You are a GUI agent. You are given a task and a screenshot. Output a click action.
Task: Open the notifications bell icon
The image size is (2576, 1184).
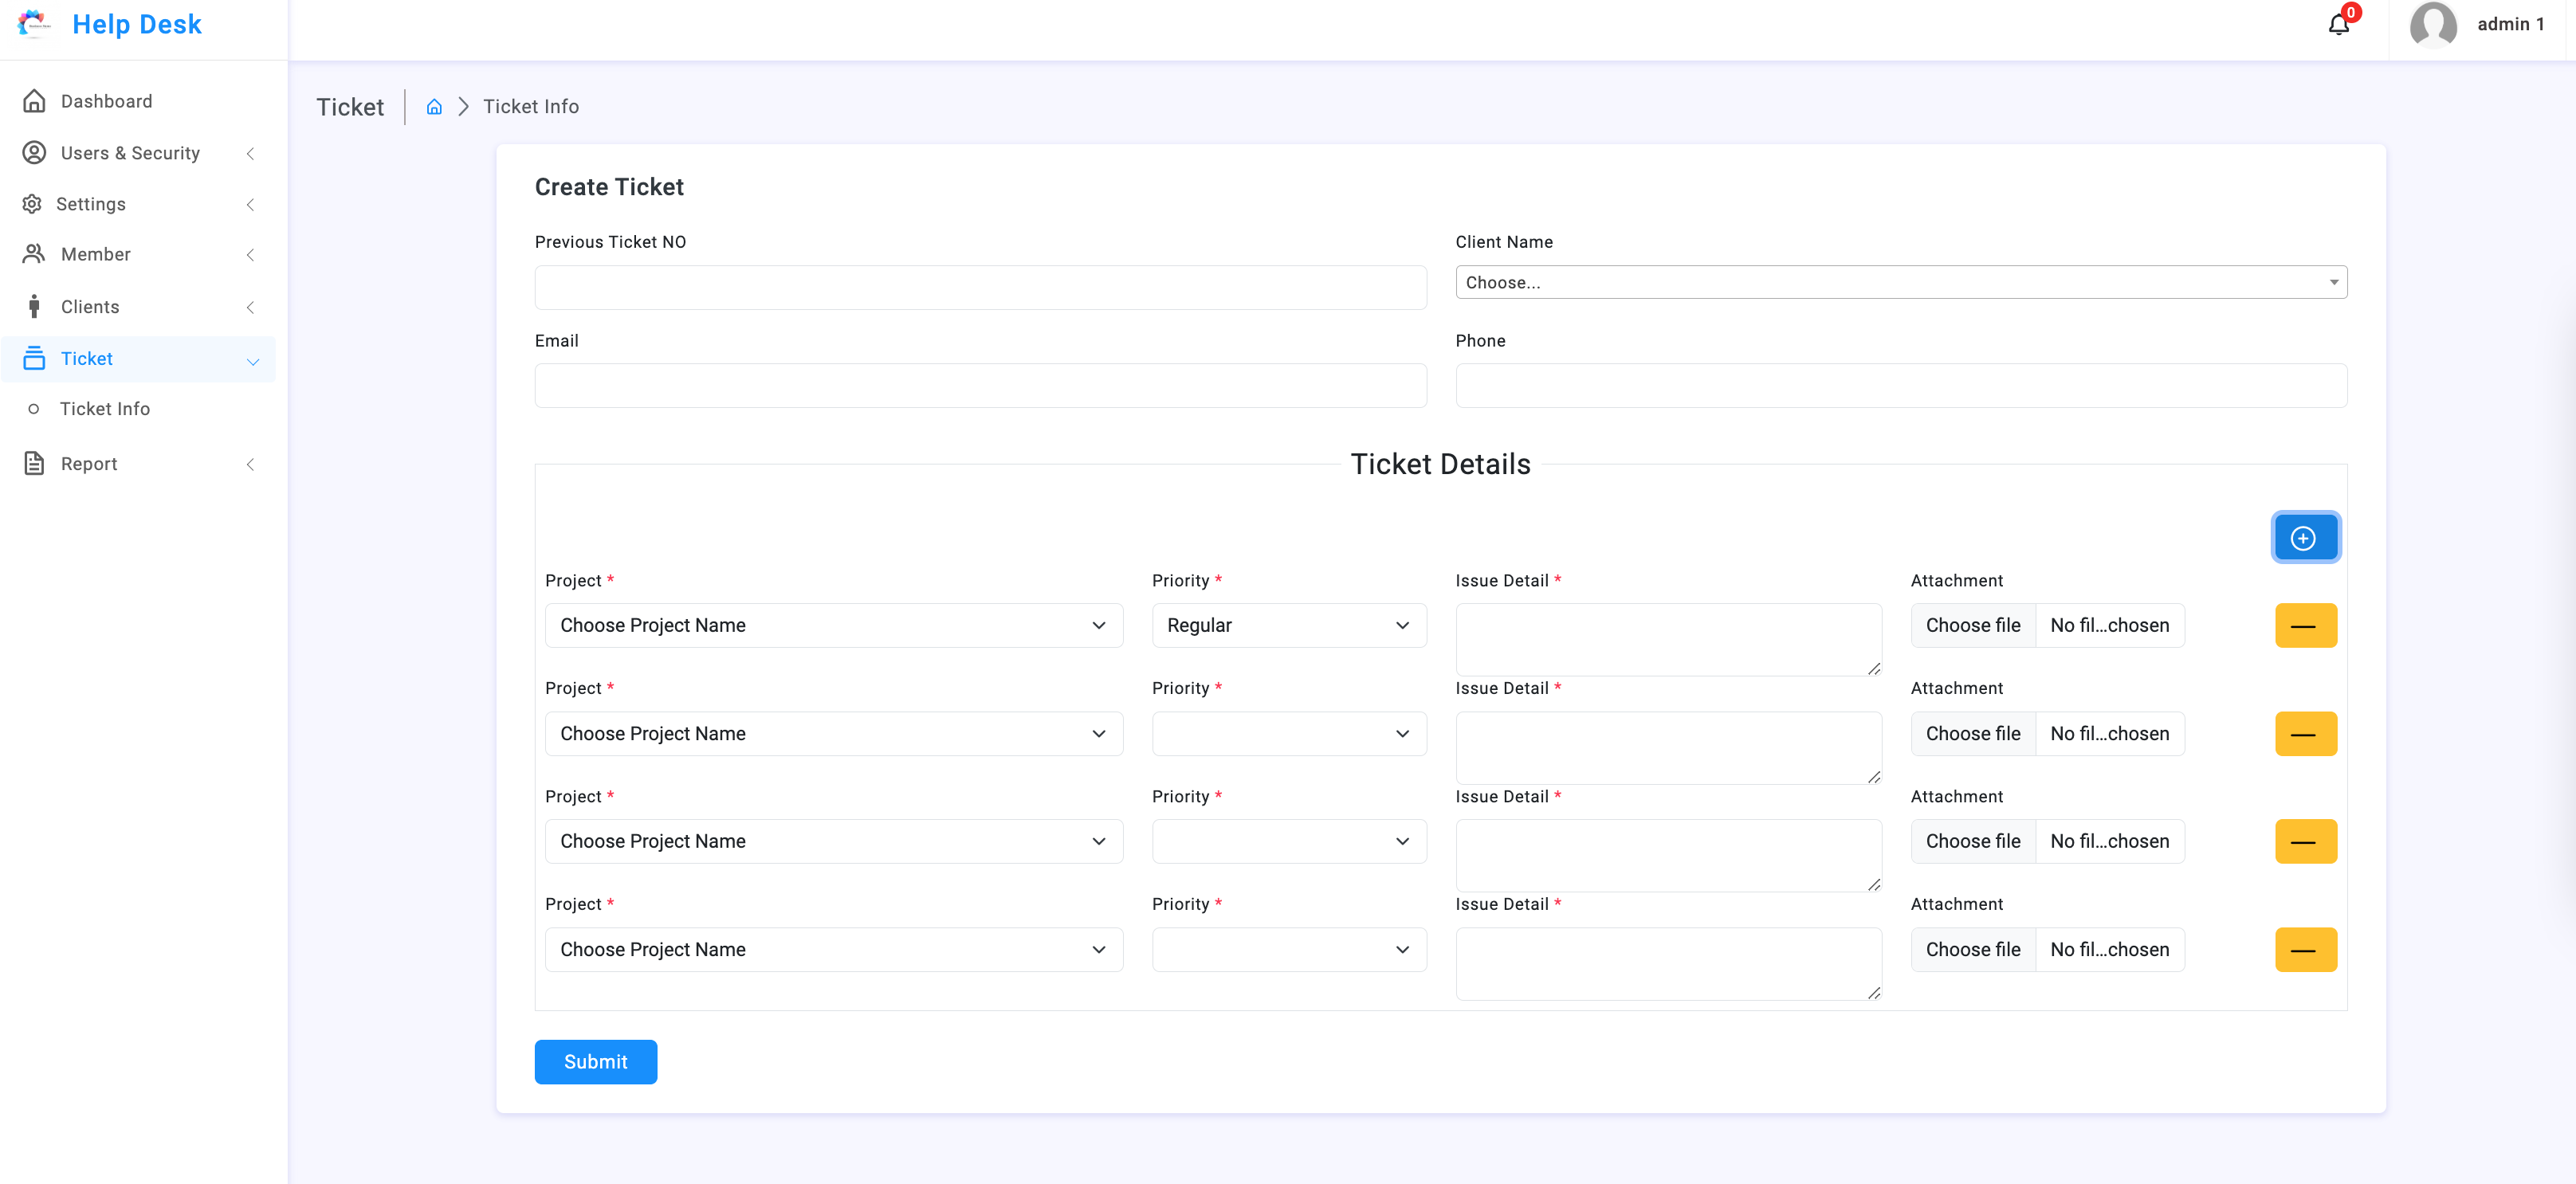[x=2338, y=24]
